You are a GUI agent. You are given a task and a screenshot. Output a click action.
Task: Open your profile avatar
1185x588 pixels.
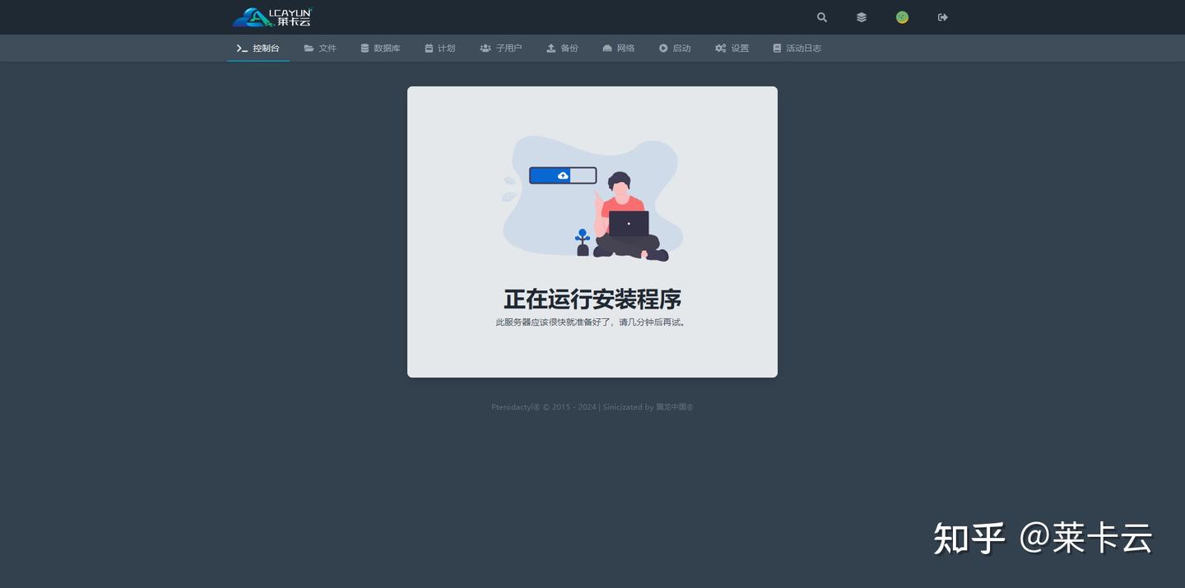tap(902, 17)
